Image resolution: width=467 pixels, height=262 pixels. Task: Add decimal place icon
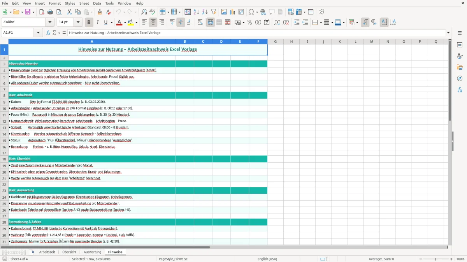(277, 23)
